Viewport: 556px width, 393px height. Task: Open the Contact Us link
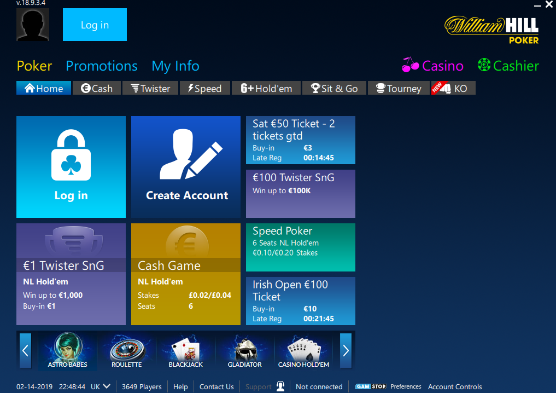[216, 386]
